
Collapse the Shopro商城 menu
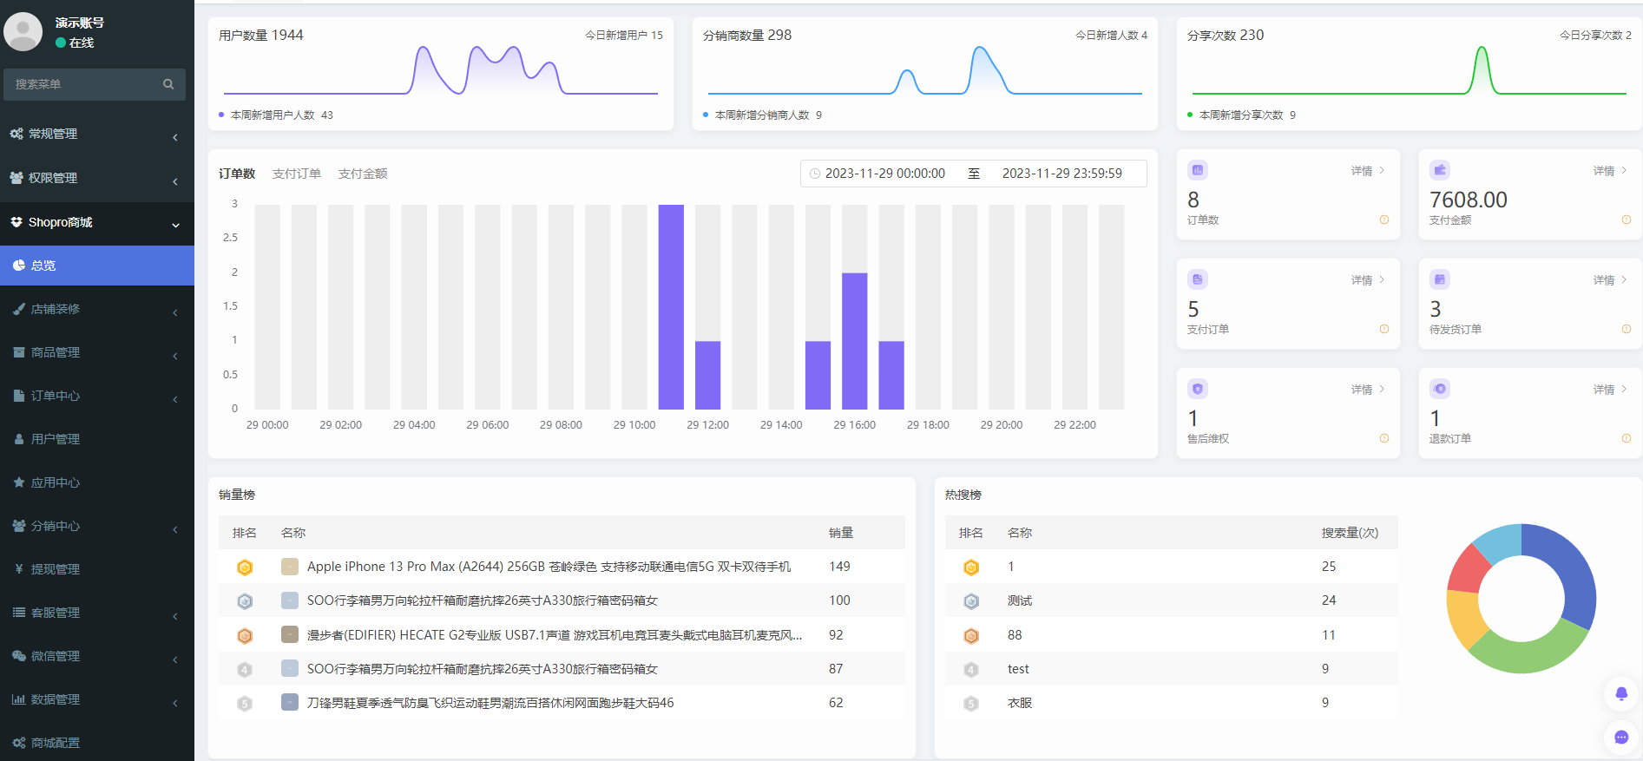95,222
